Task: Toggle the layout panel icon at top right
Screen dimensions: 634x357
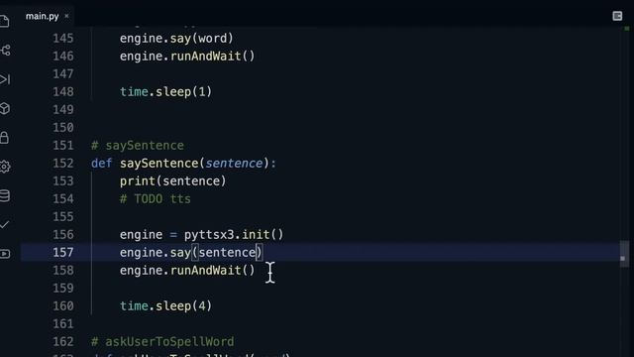Action: click(x=617, y=16)
